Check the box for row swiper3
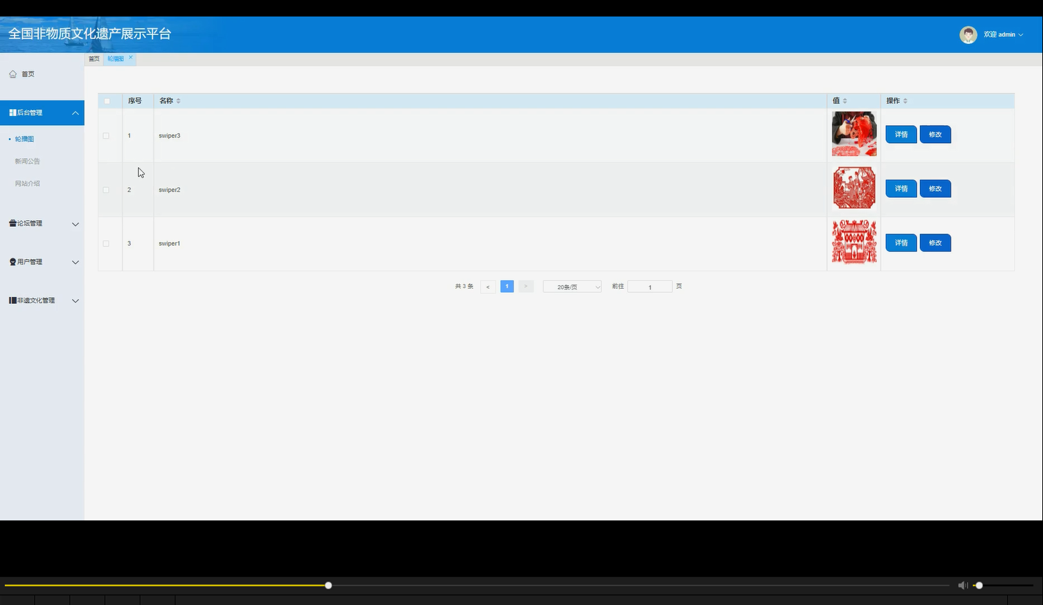This screenshot has width=1043, height=605. click(x=106, y=135)
